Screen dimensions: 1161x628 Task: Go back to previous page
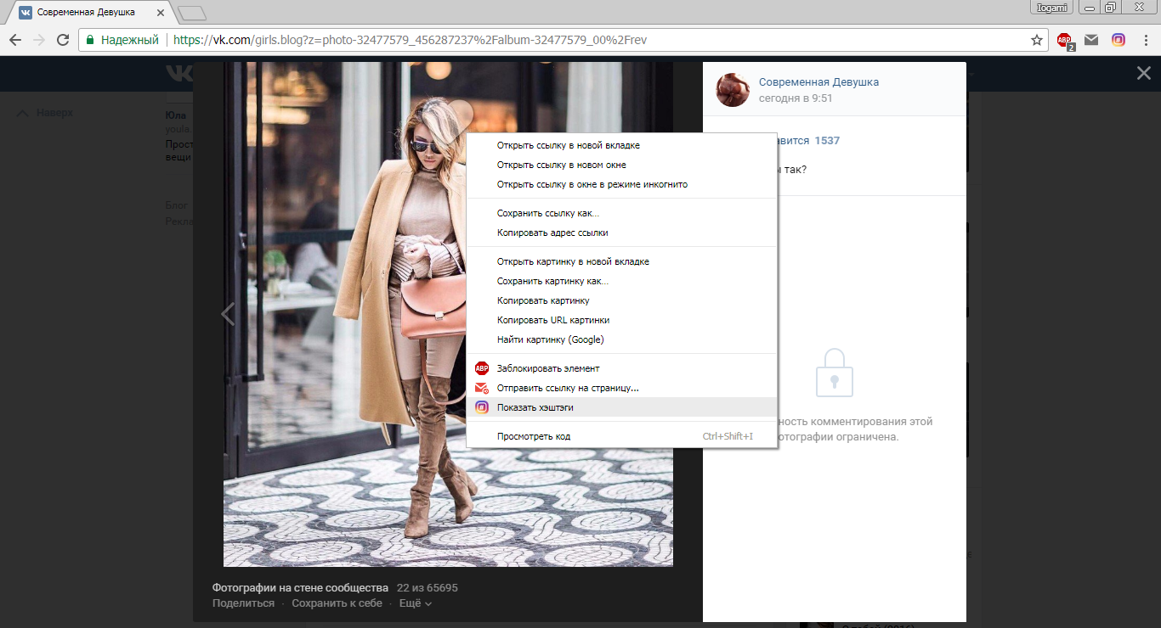[x=15, y=40]
